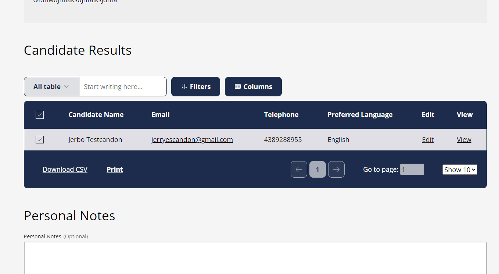Open jerryescandon@gmail.com email link

coord(192,139)
